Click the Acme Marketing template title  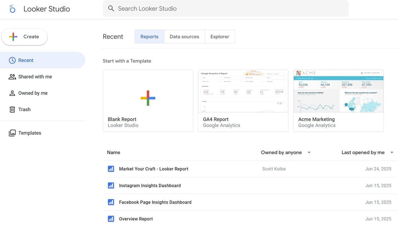(316, 119)
